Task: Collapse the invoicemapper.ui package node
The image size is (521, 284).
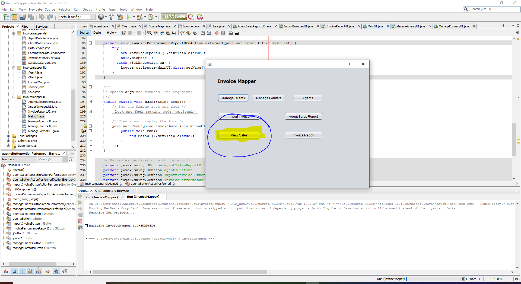Action: [x=14, y=97]
